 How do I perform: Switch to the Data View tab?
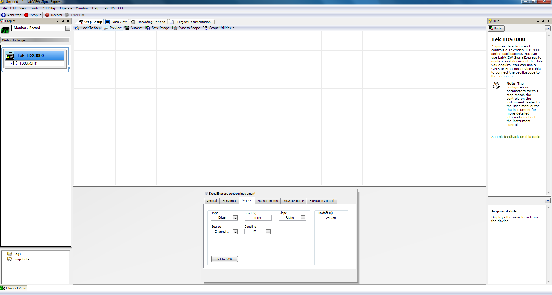tap(116, 22)
